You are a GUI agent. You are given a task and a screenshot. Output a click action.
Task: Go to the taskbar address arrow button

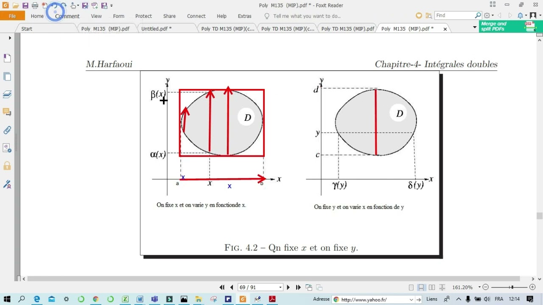click(x=418, y=299)
